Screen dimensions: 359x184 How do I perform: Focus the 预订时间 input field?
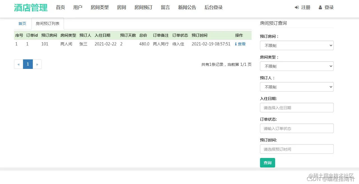click(x=297, y=149)
